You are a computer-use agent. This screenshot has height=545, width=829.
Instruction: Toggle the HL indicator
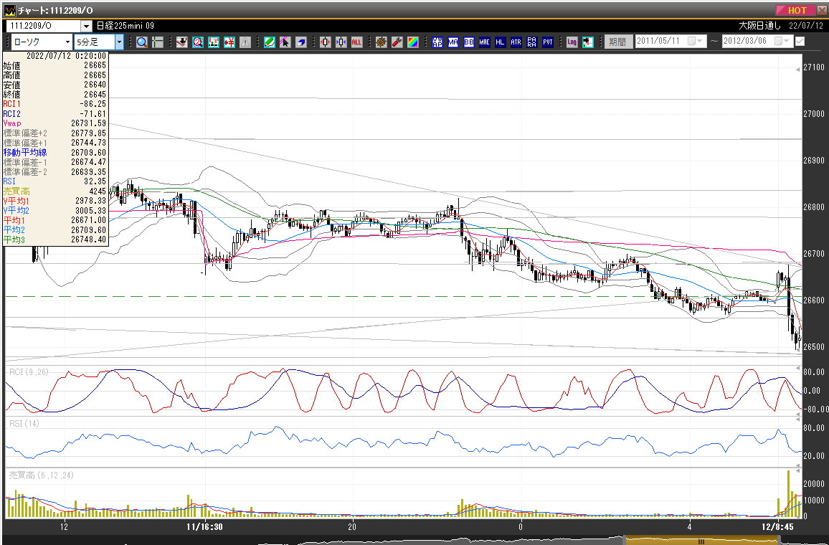click(500, 42)
